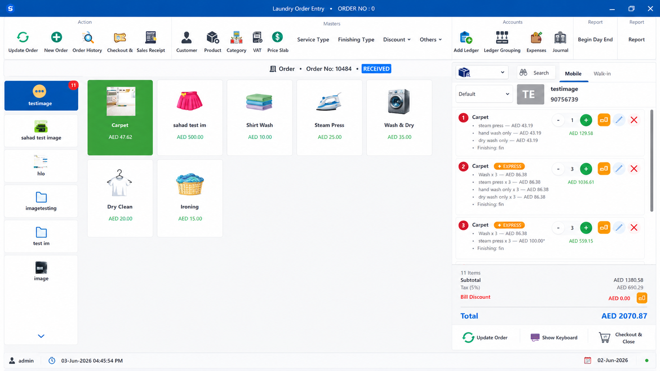Image resolution: width=660 pixels, height=371 pixels.
Task: Remove Carpet item 3 with red X
Action: coord(634,227)
